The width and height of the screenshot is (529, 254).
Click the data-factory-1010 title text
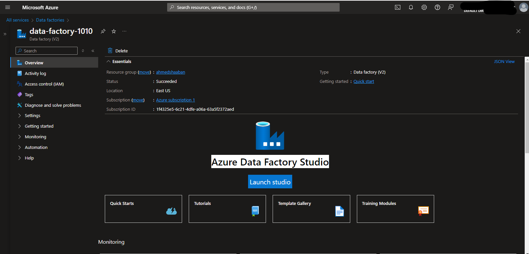point(61,31)
